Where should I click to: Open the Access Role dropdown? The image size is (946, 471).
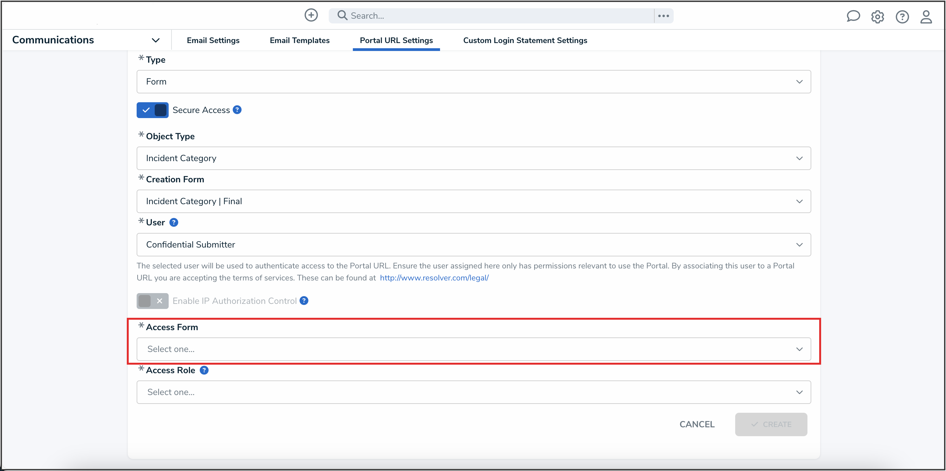pos(473,392)
